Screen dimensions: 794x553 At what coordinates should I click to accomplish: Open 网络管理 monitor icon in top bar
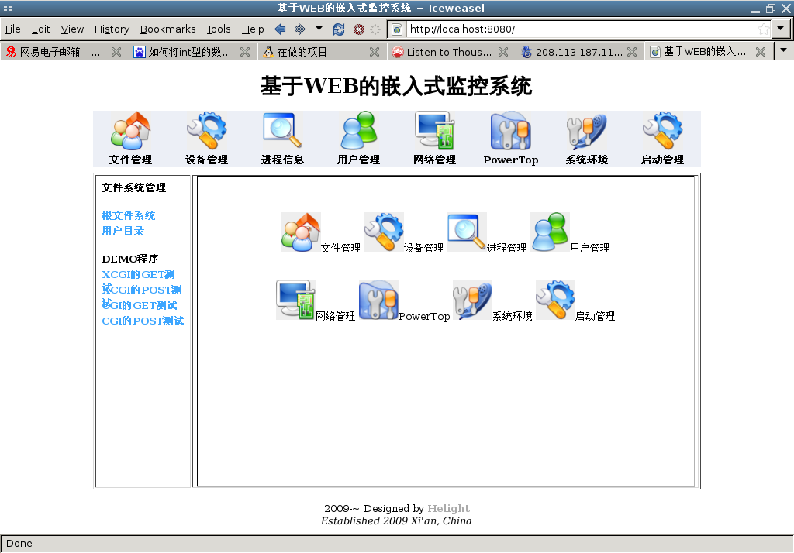point(434,132)
